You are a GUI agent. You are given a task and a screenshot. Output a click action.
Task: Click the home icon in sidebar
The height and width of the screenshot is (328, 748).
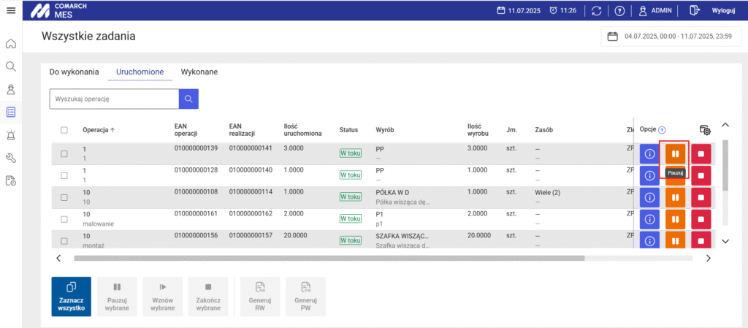tap(11, 43)
